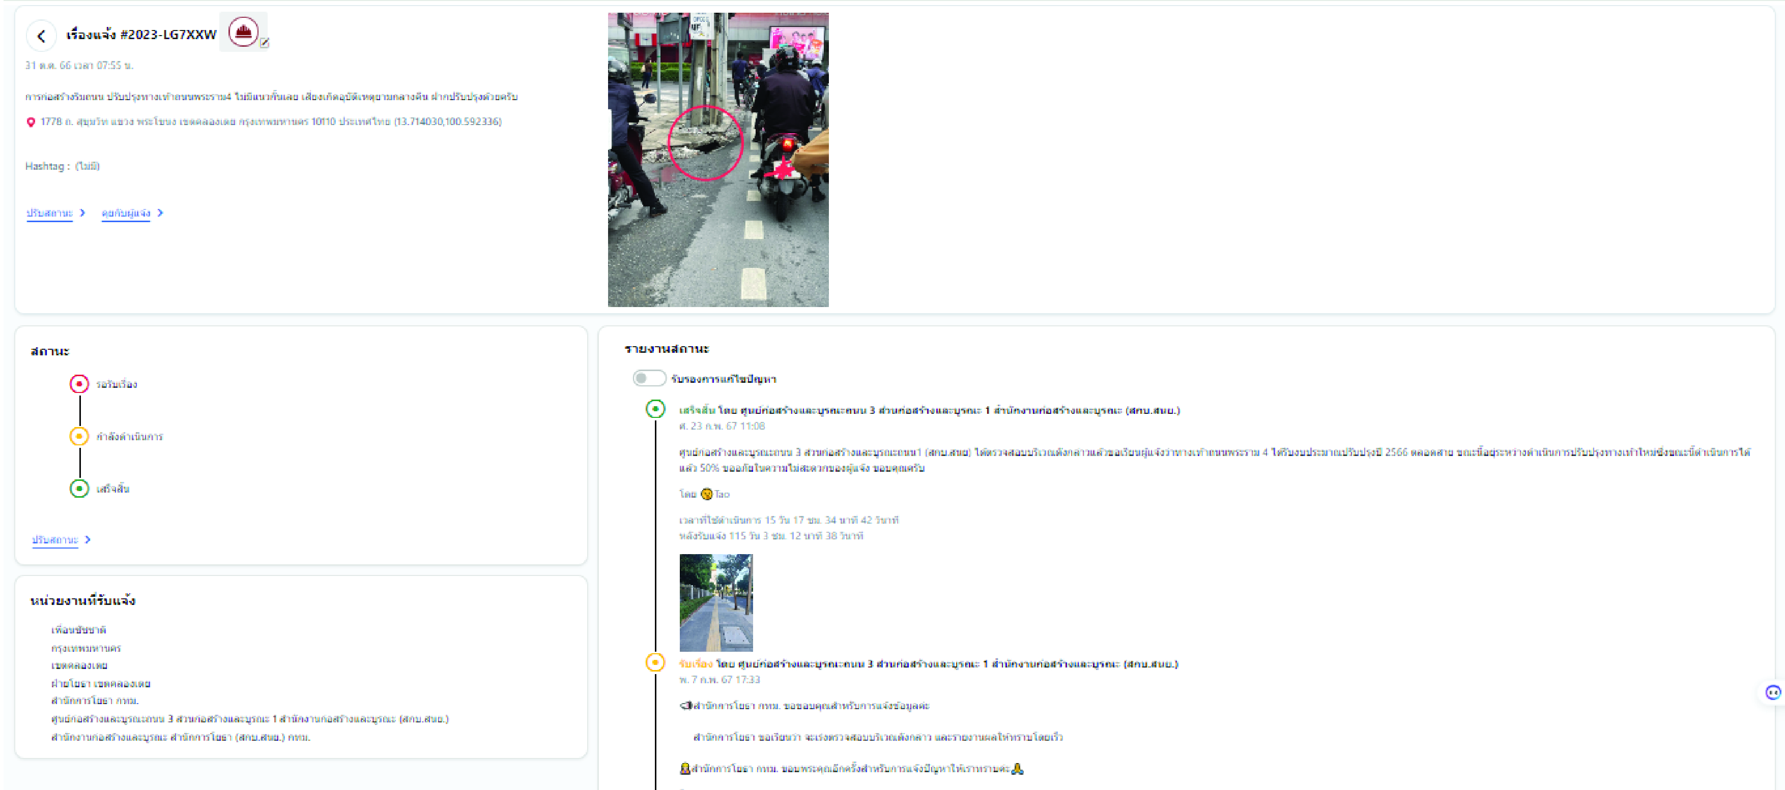This screenshot has width=1785, height=790.
Task: Click the reporter's emoji avatar after โดย
Action: coord(706,494)
